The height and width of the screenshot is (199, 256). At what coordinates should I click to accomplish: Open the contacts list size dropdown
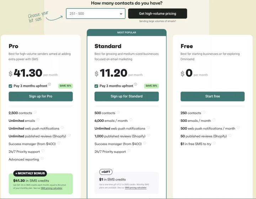click(96, 14)
